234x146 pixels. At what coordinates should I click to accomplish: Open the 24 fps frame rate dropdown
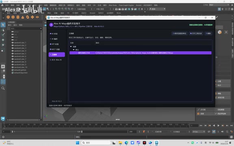[x=199, y=132]
